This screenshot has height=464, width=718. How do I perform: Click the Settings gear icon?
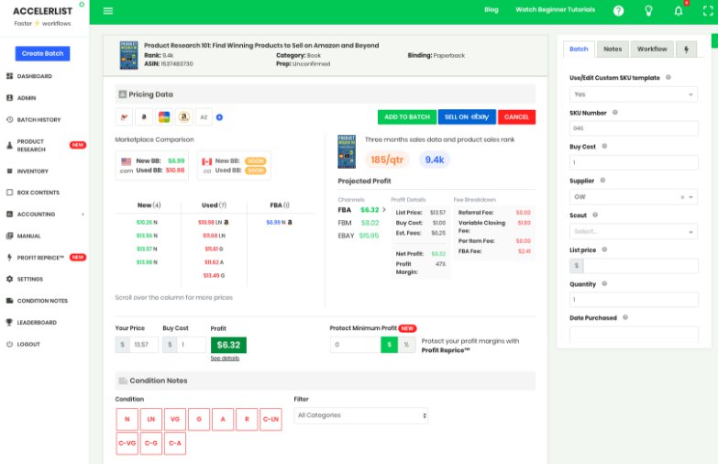coord(9,279)
